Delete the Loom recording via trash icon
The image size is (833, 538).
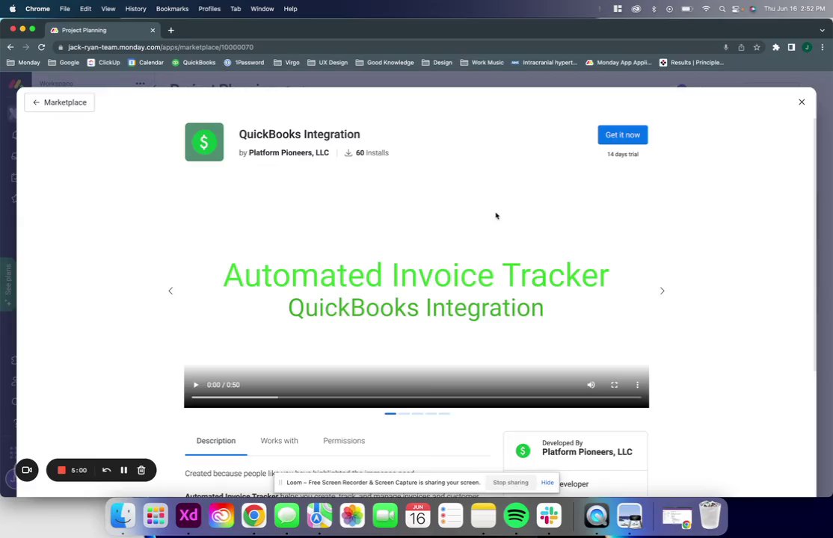(x=141, y=470)
